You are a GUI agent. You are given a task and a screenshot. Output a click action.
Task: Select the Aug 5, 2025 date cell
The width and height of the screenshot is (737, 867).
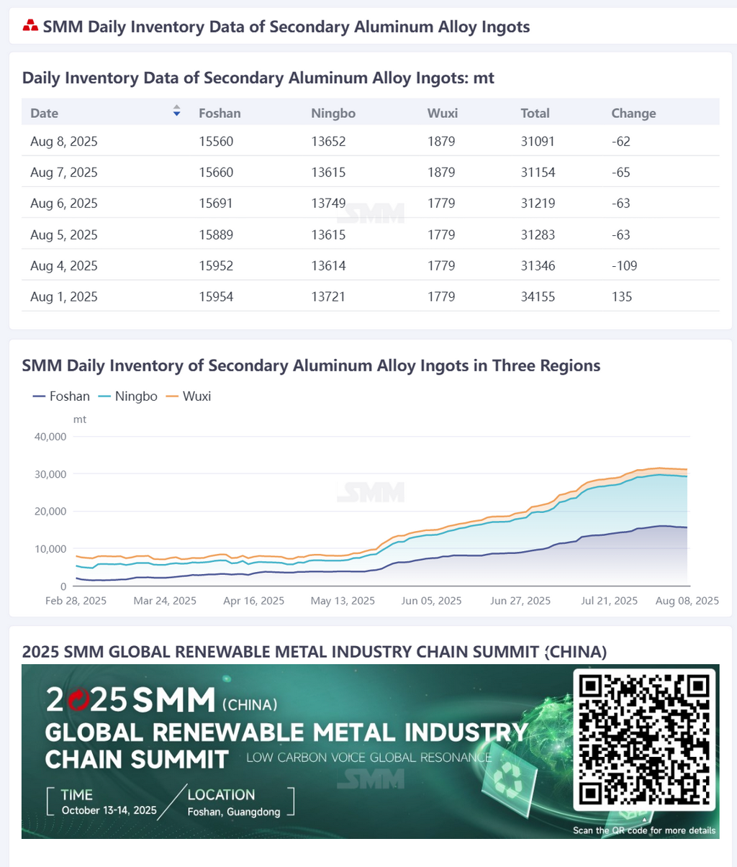[64, 235]
